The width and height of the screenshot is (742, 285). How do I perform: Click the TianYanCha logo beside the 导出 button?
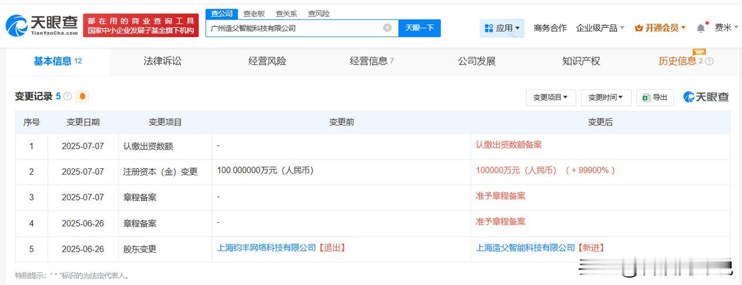706,97
